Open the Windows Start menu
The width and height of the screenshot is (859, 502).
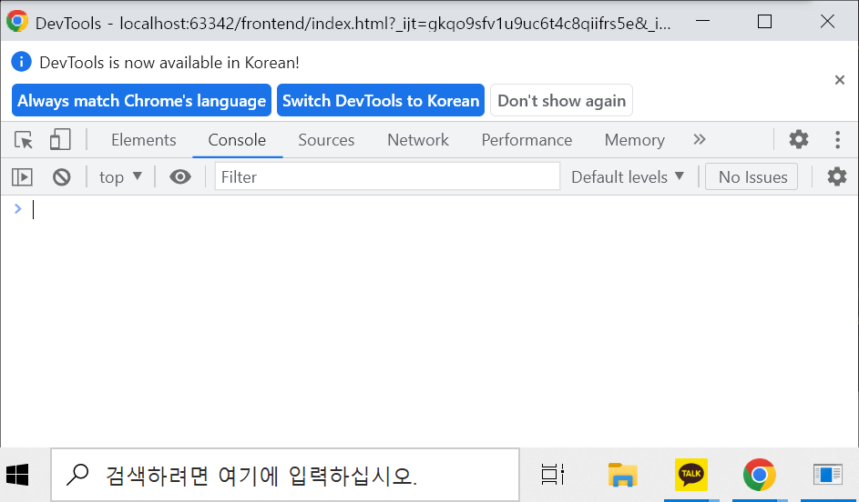(x=17, y=475)
